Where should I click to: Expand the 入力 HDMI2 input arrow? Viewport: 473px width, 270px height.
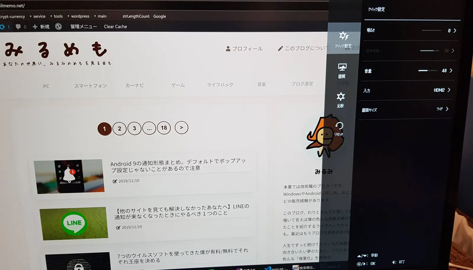(449, 90)
